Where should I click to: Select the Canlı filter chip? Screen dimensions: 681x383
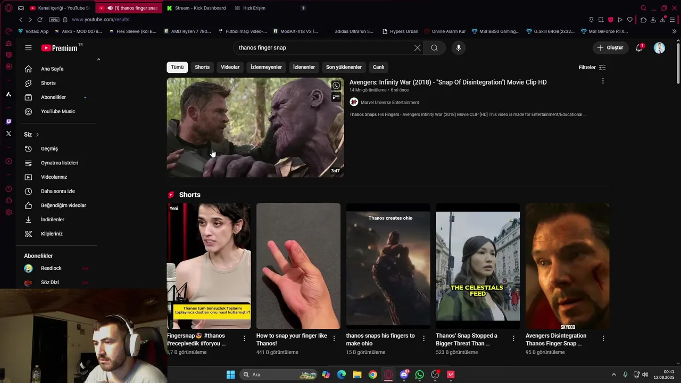pyautogui.click(x=378, y=67)
